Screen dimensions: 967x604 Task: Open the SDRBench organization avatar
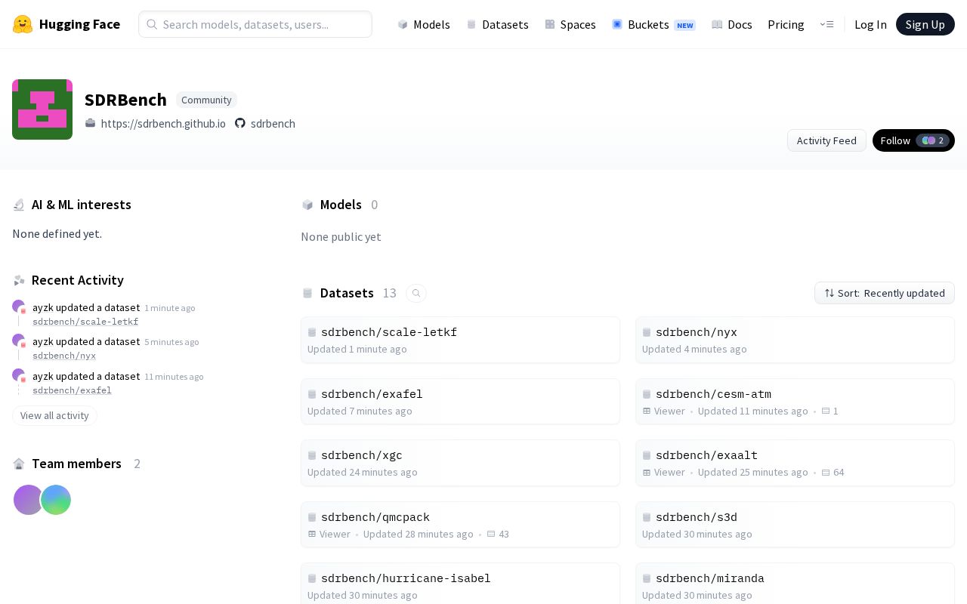tap(42, 109)
